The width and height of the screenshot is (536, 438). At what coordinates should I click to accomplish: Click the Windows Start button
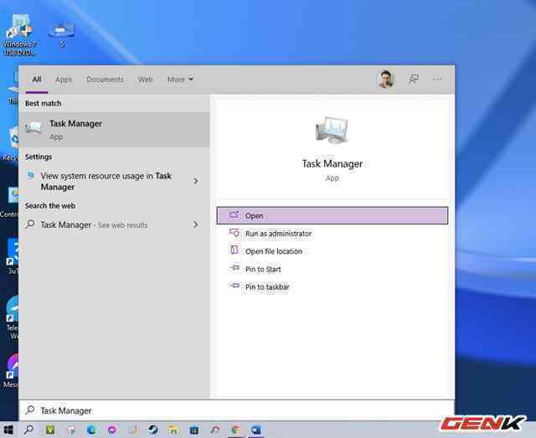[x=8, y=430]
